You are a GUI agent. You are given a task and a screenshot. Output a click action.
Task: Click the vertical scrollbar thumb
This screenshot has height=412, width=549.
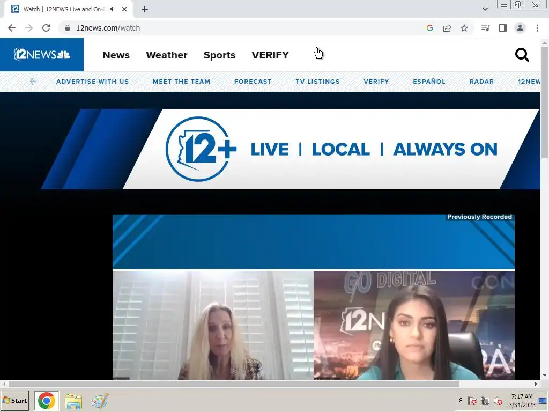pos(545,101)
